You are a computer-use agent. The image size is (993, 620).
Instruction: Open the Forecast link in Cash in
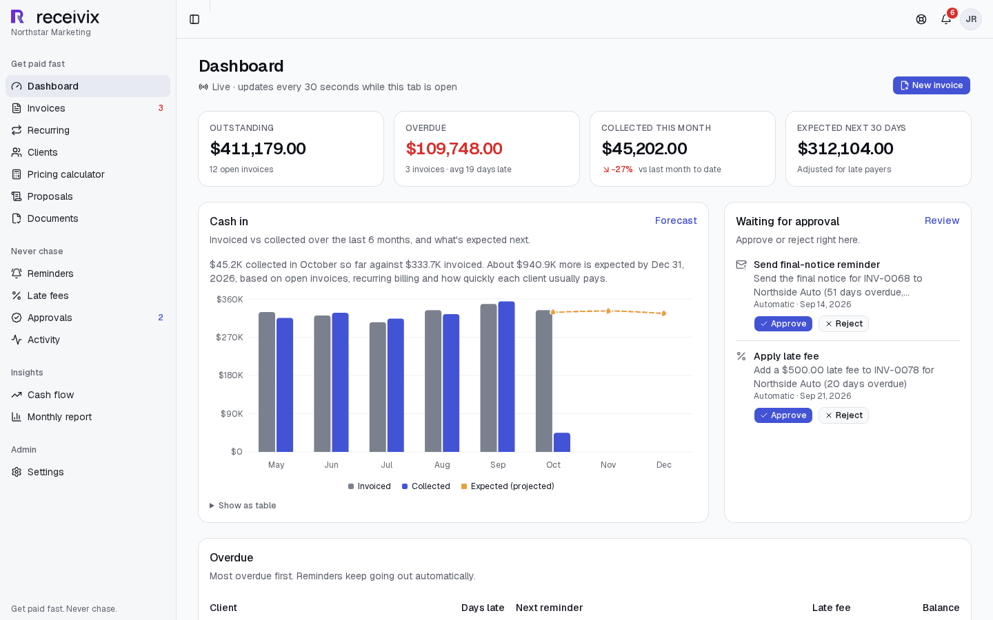click(x=676, y=220)
